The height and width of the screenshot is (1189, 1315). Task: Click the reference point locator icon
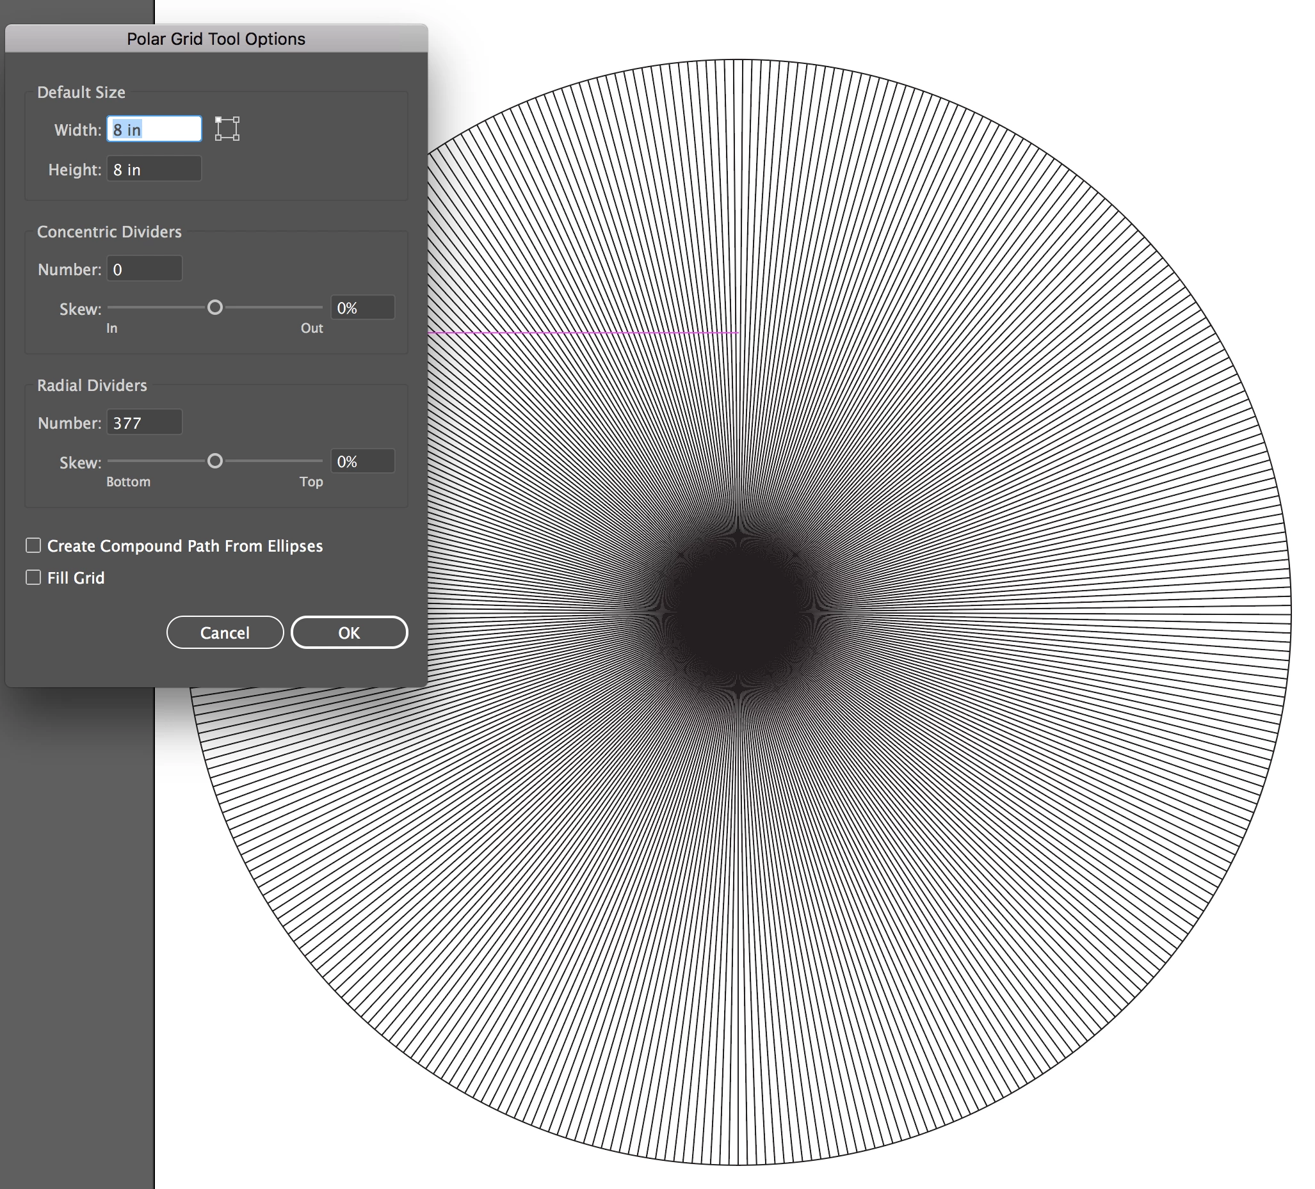click(x=227, y=129)
